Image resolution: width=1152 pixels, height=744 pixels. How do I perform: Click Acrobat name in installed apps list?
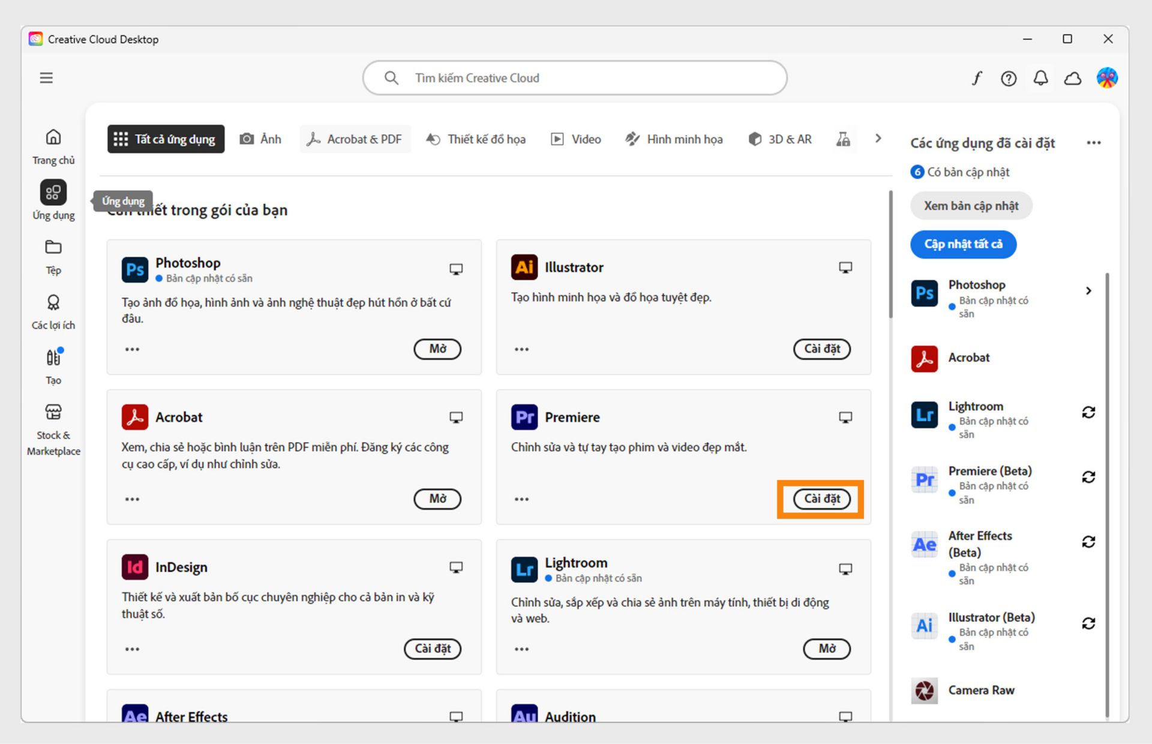(x=968, y=358)
